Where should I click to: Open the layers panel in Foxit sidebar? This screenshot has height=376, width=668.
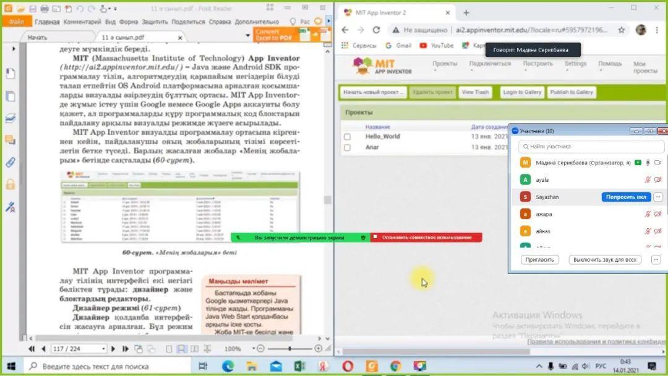point(11,118)
